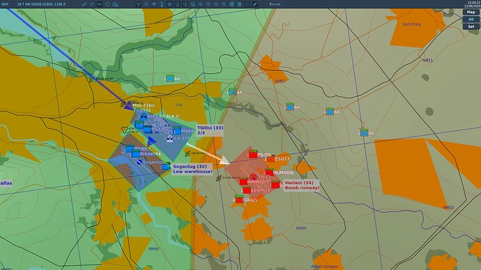This screenshot has height=270, width=481.
Task: Select the easternmost blue AK unit marker
Action: pos(364,133)
